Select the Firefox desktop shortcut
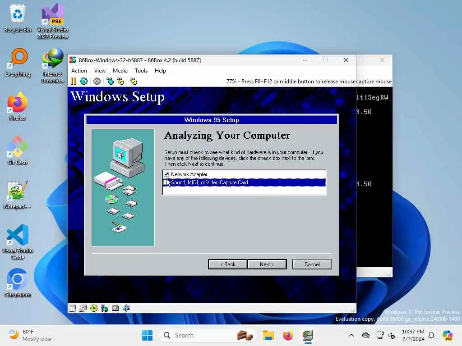Viewport: 462px width, 346px height. coord(18,106)
